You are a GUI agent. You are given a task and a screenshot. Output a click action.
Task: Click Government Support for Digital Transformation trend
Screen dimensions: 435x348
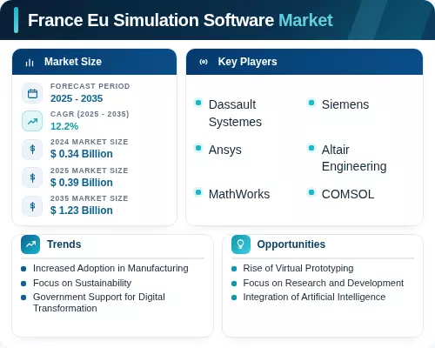(99, 303)
